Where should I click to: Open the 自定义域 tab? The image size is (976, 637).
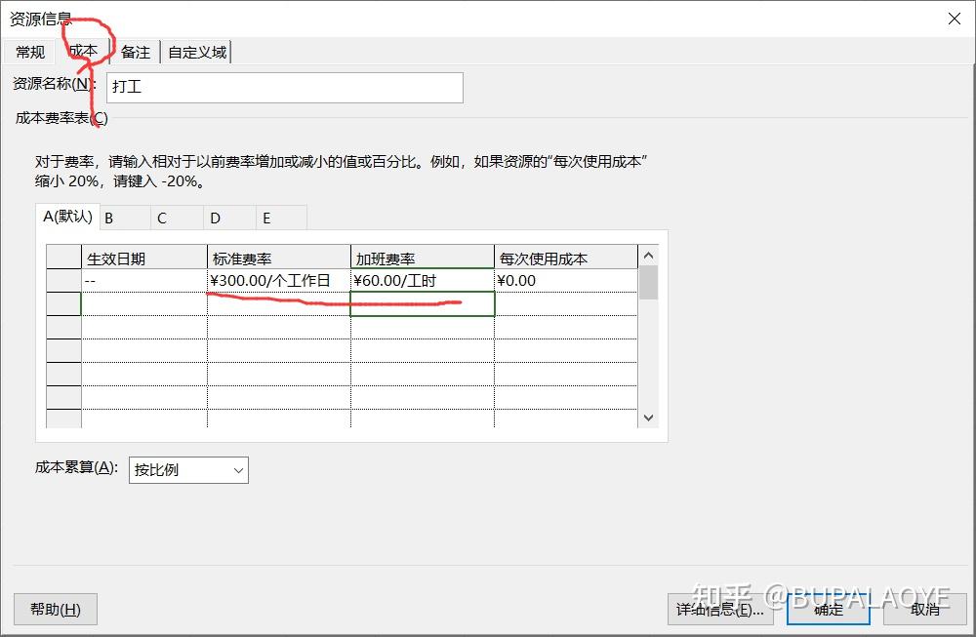(195, 52)
